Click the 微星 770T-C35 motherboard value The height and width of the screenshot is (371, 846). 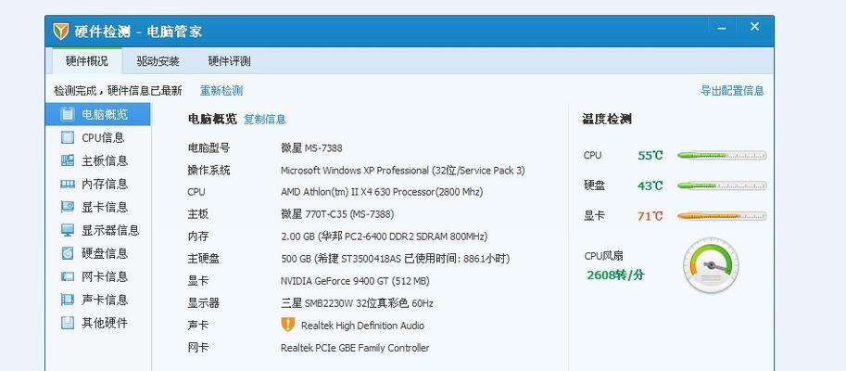(337, 214)
